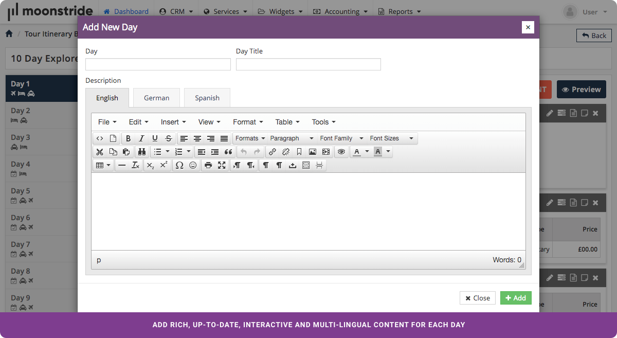Toggle underline text formatting
Image resolution: width=617 pixels, height=338 pixels.
pos(155,138)
